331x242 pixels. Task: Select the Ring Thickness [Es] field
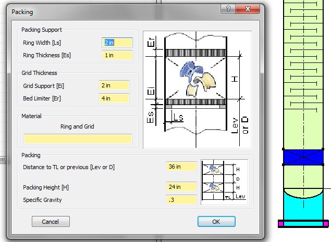(117, 55)
